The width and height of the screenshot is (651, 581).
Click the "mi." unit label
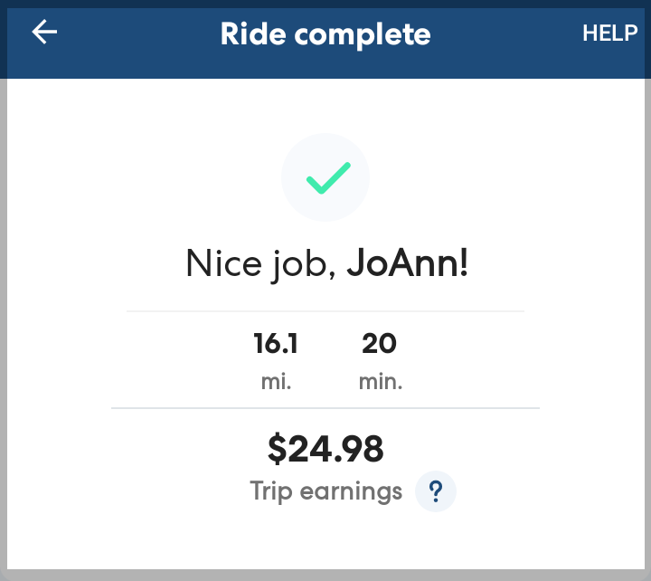pyautogui.click(x=276, y=381)
